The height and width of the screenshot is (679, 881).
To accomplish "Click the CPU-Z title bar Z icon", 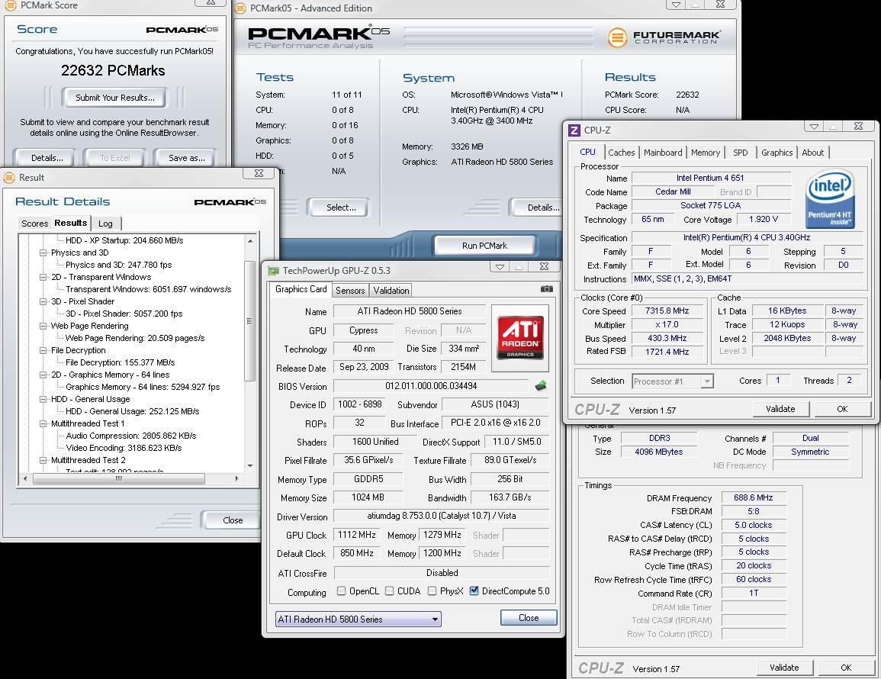I will pyautogui.click(x=574, y=130).
